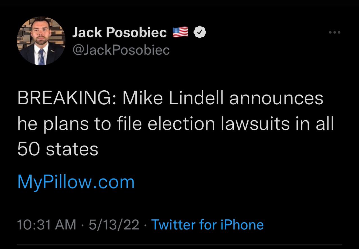Click the necktie in the profile photo

41,57
